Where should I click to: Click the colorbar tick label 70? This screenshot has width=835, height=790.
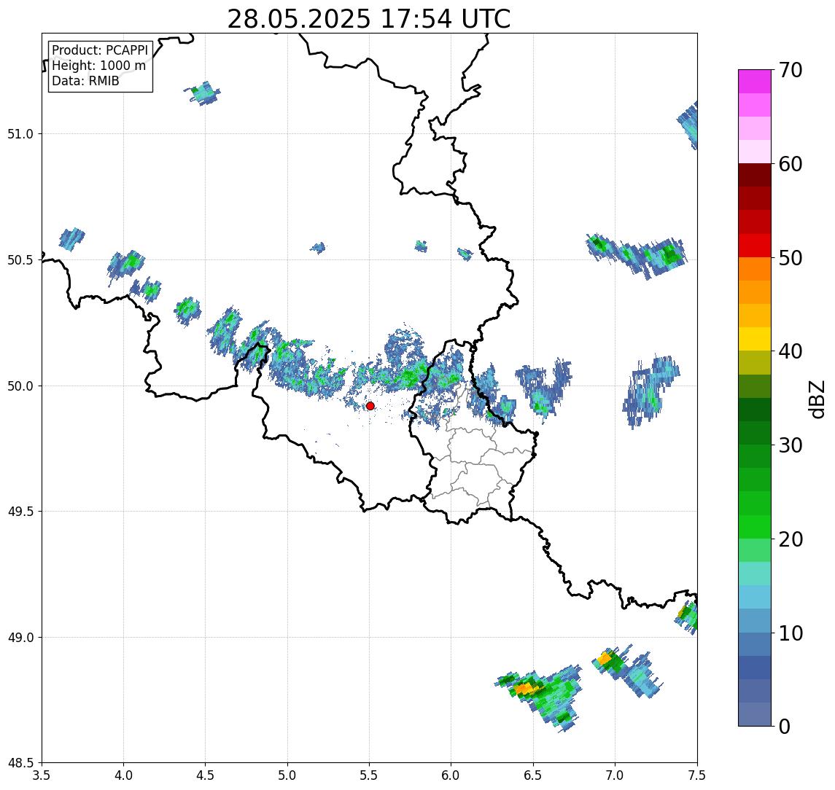[791, 70]
